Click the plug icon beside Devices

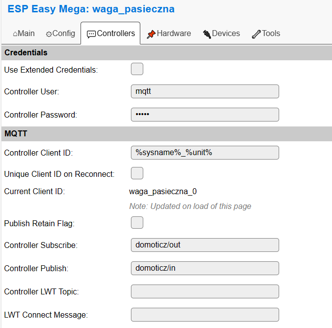[x=207, y=34]
